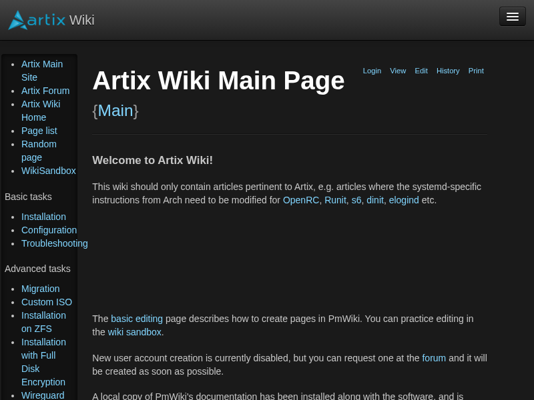The image size is (534, 400).
Task: Visit a Random page
Action: click(39, 151)
